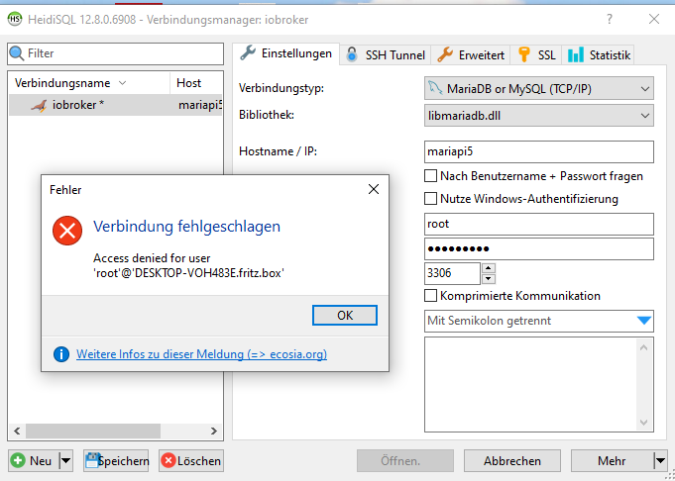Click the Neu button

pos(34,461)
